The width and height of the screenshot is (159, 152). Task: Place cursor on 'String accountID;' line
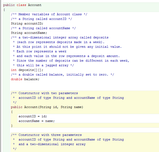coord(27,23)
